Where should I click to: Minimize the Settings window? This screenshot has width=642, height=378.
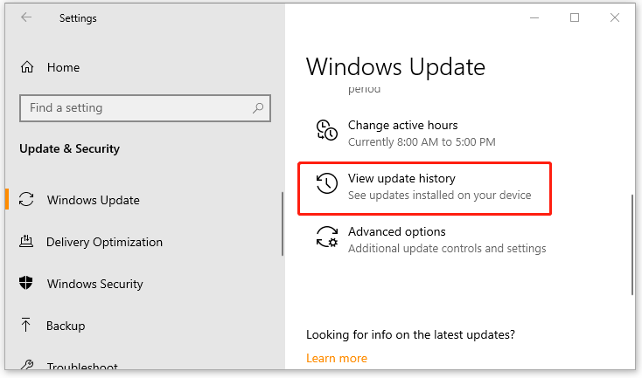tap(534, 17)
